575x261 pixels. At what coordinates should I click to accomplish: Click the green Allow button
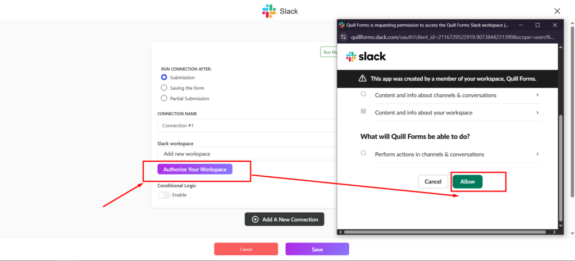[468, 181]
